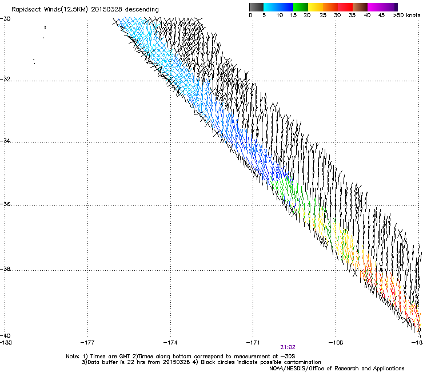Click the '-30' latitude axis label
Viewport: 423px width, 372px height.
(5, 19)
